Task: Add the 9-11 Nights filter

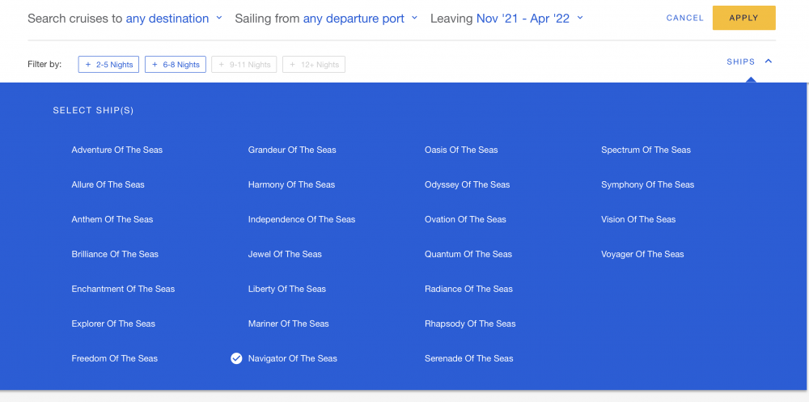Action: pyautogui.click(x=244, y=65)
